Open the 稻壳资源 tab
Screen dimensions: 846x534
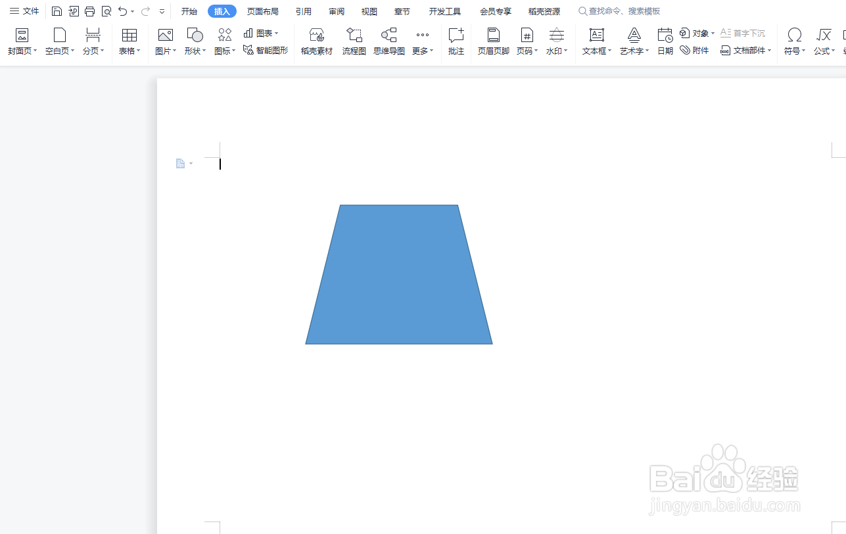point(544,11)
